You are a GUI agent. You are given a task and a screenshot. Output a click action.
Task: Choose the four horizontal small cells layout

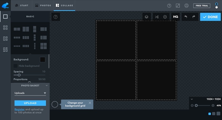click(x=17, y=46)
